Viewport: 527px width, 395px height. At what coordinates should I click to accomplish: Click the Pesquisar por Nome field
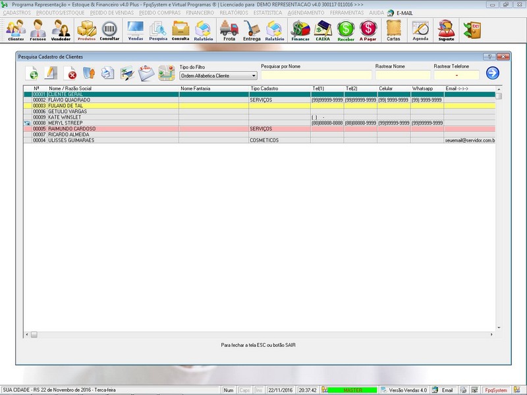pyautogui.click(x=316, y=76)
